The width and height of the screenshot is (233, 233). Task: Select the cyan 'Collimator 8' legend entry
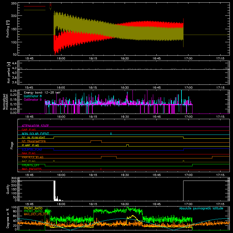click(33, 96)
